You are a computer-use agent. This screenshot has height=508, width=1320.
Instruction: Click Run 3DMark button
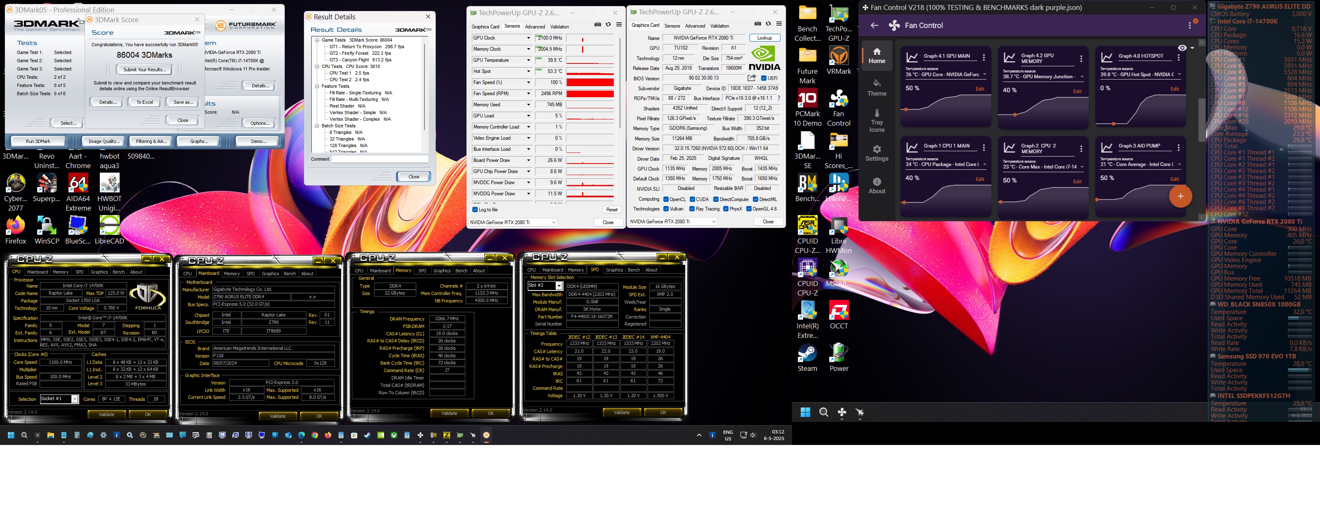[38, 142]
